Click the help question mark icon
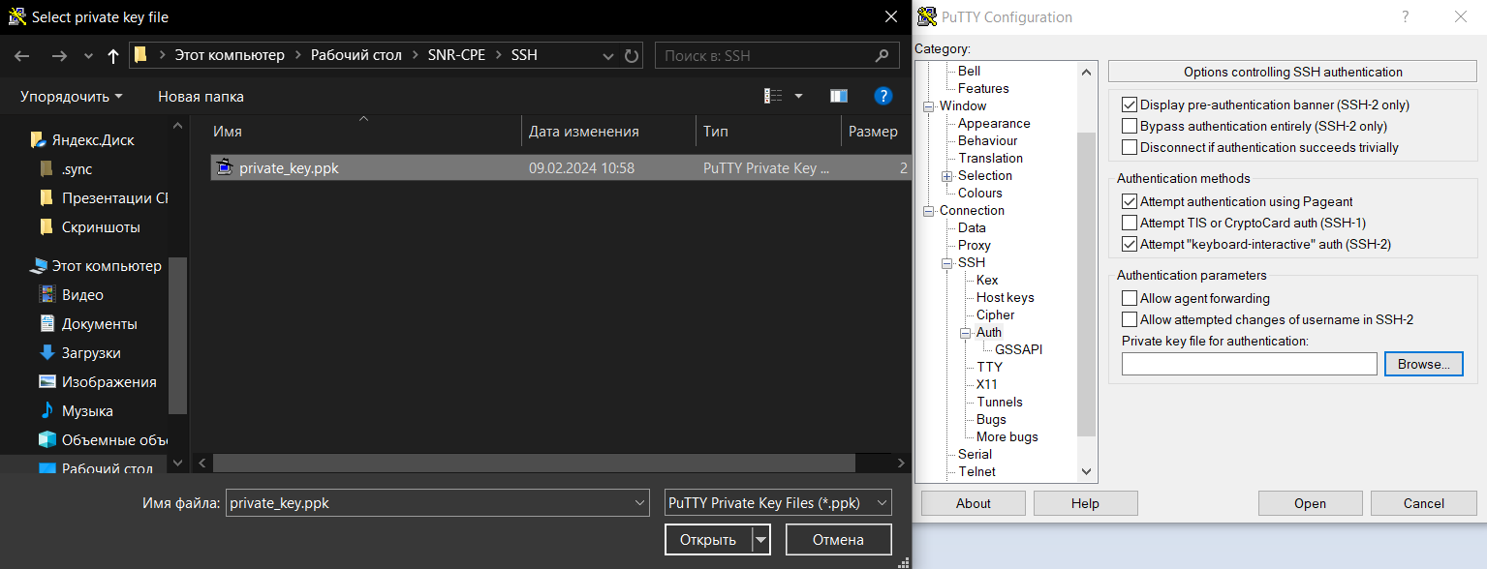Viewport: 1487px width, 569px height. click(883, 96)
